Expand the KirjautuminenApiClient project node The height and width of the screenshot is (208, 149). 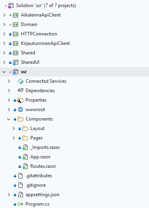tap(4, 43)
